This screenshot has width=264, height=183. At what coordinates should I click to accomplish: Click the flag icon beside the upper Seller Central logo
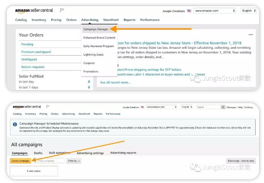tap(62, 10)
